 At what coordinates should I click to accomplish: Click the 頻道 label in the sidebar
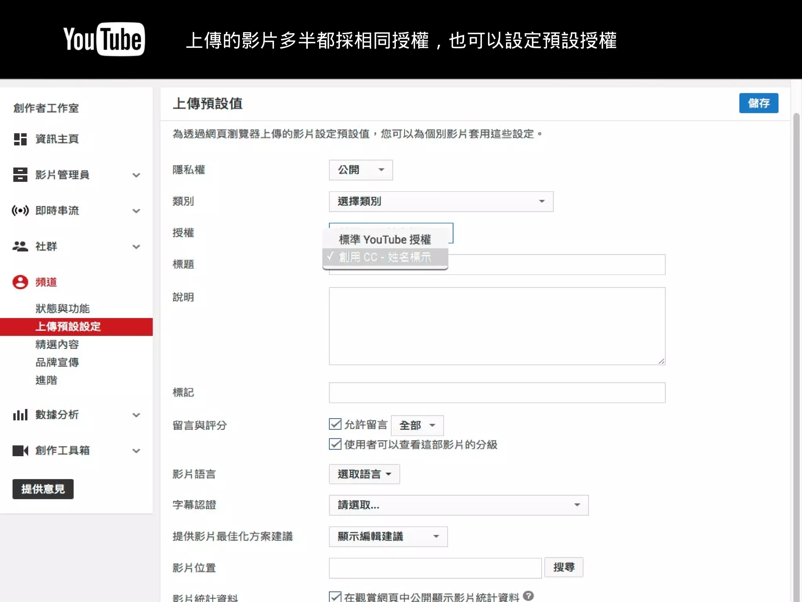point(46,282)
